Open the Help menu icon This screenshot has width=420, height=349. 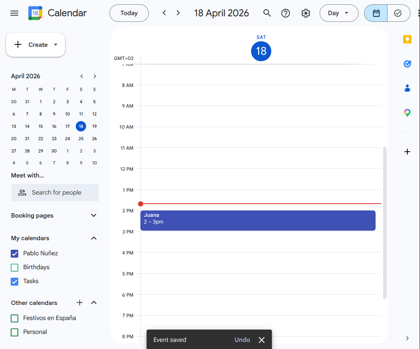coord(286,13)
